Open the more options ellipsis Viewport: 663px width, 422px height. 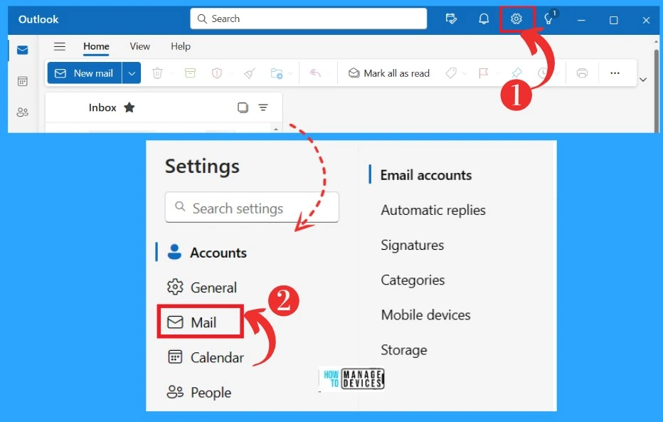615,73
